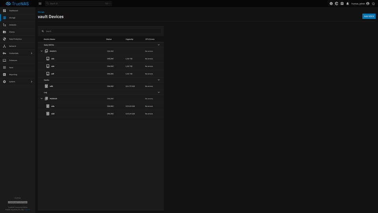Click the MIRROR vdev icon
The image size is (378, 213).
tap(46, 99)
